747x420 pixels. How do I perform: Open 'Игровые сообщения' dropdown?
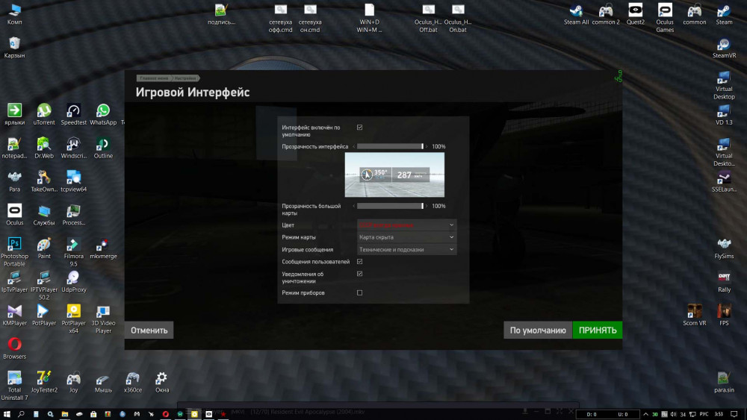coord(406,249)
